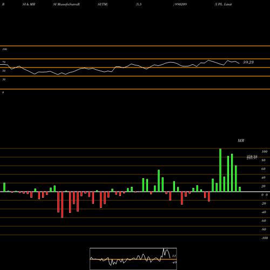Viewport: 270px width, 270px height.
Task: Click the RSI axis label 70
Action: 4,62
